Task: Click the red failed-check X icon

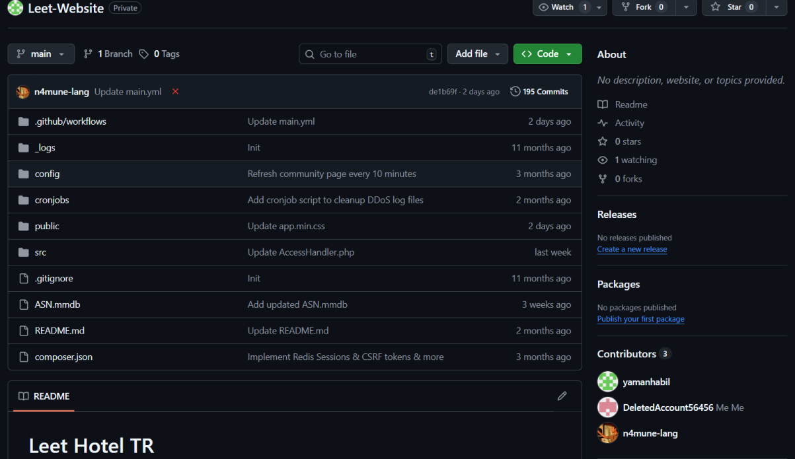Action: tap(175, 92)
